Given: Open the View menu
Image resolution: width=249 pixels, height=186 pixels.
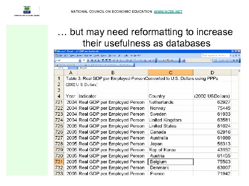Looking at the screenshot, I should coord(72,55).
